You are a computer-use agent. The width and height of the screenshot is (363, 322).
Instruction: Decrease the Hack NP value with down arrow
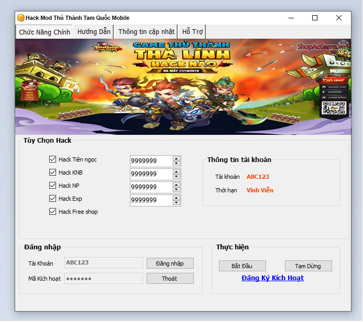177,189
